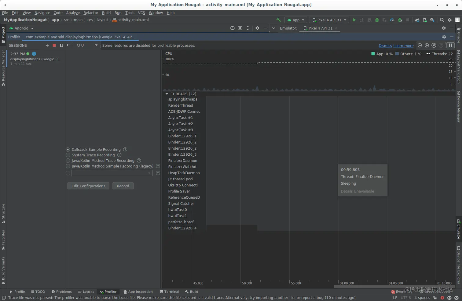Select Callstack Sample Recording option

68,150
